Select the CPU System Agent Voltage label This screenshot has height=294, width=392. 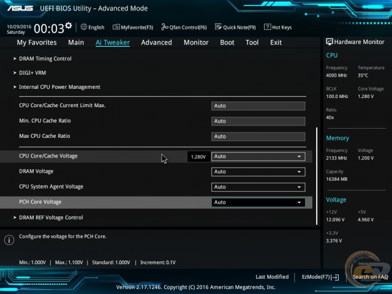coord(51,187)
